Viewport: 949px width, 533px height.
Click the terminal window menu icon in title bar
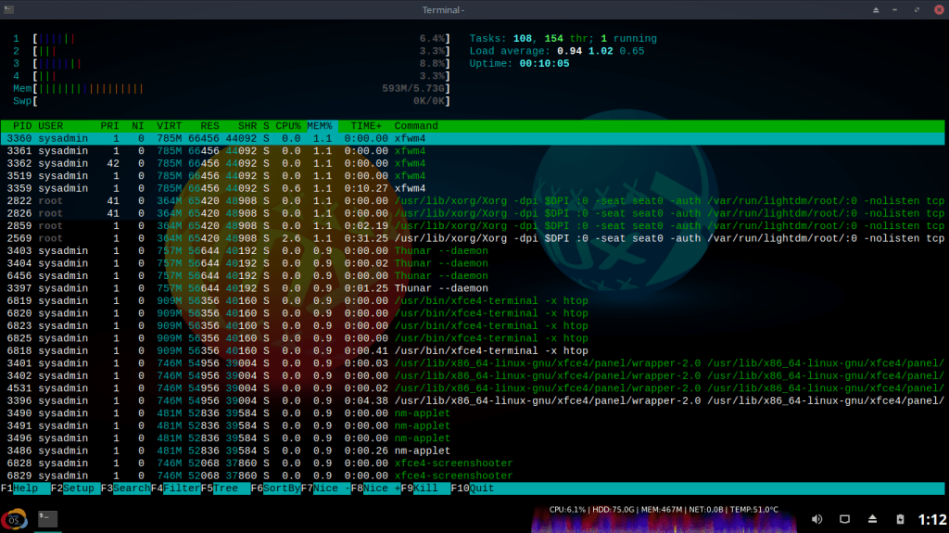coord(8,9)
